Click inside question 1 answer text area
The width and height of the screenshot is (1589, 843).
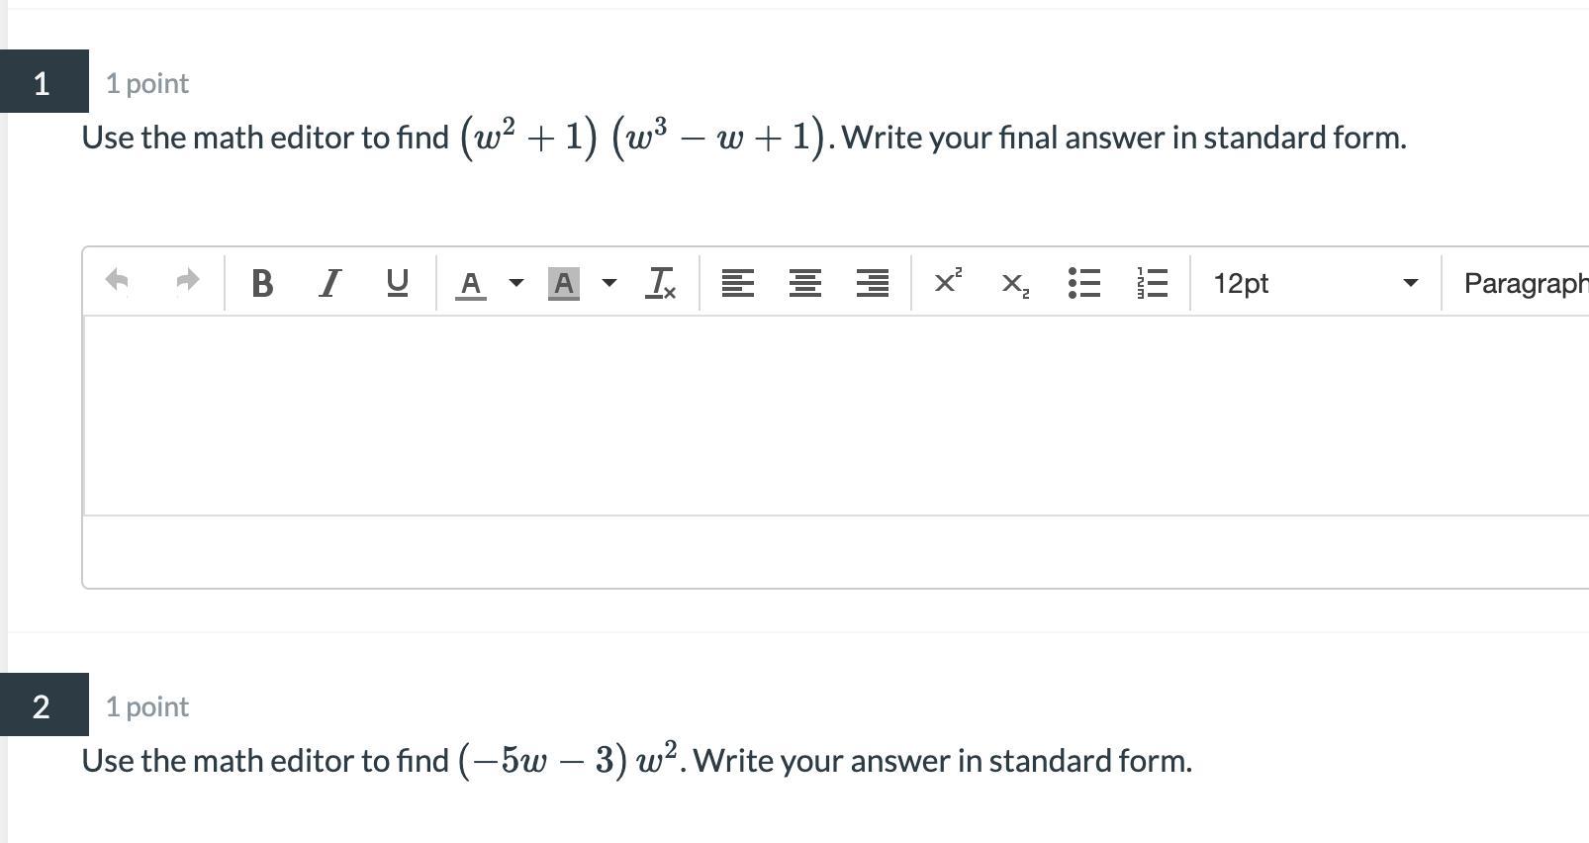point(831,416)
